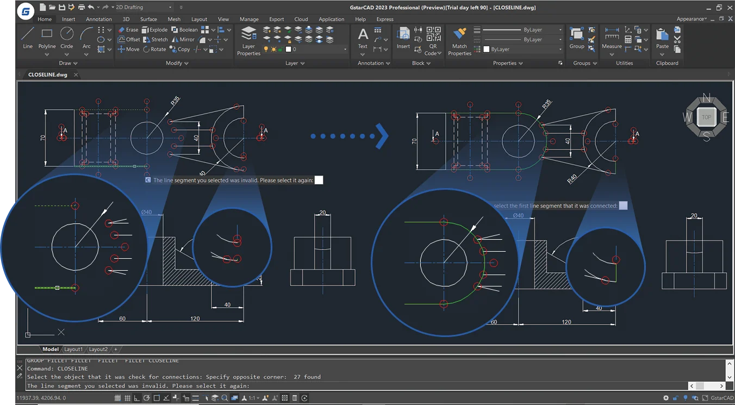
Task: Toggle ortho mode in status bar
Action: (136, 398)
